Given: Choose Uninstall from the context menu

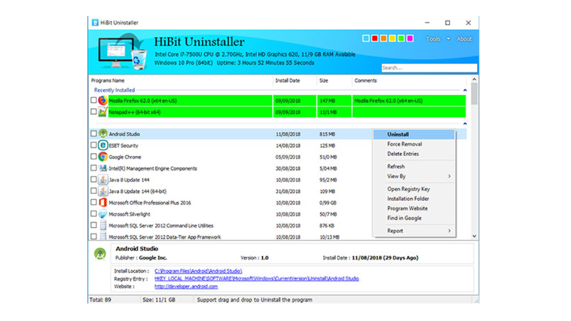Looking at the screenshot, I should [414, 135].
